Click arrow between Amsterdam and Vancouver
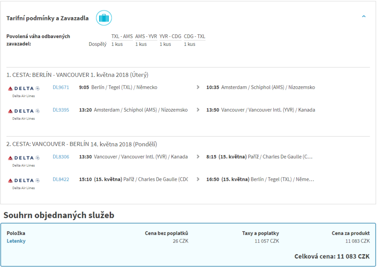Viewport: 377px width, 268px height. click(x=198, y=110)
